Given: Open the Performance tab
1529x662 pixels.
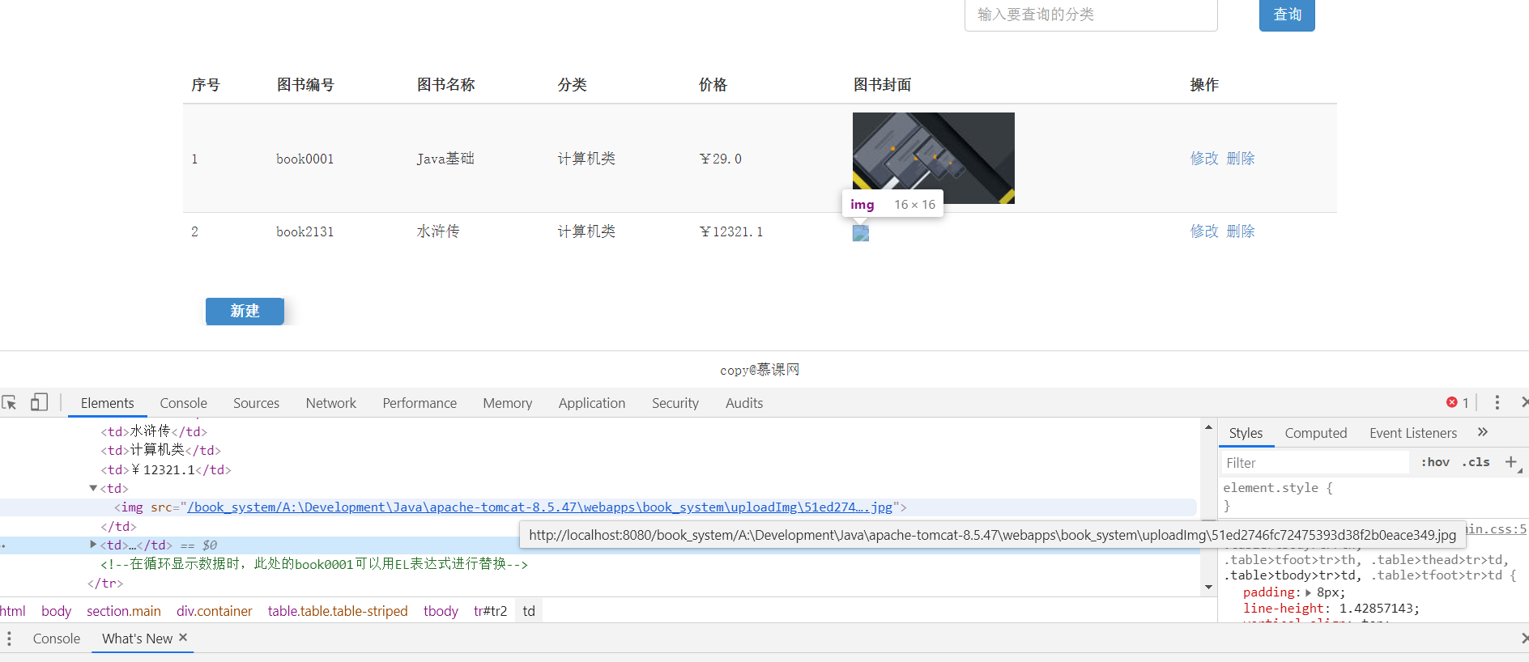Looking at the screenshot, I should (x=420, y=403).
